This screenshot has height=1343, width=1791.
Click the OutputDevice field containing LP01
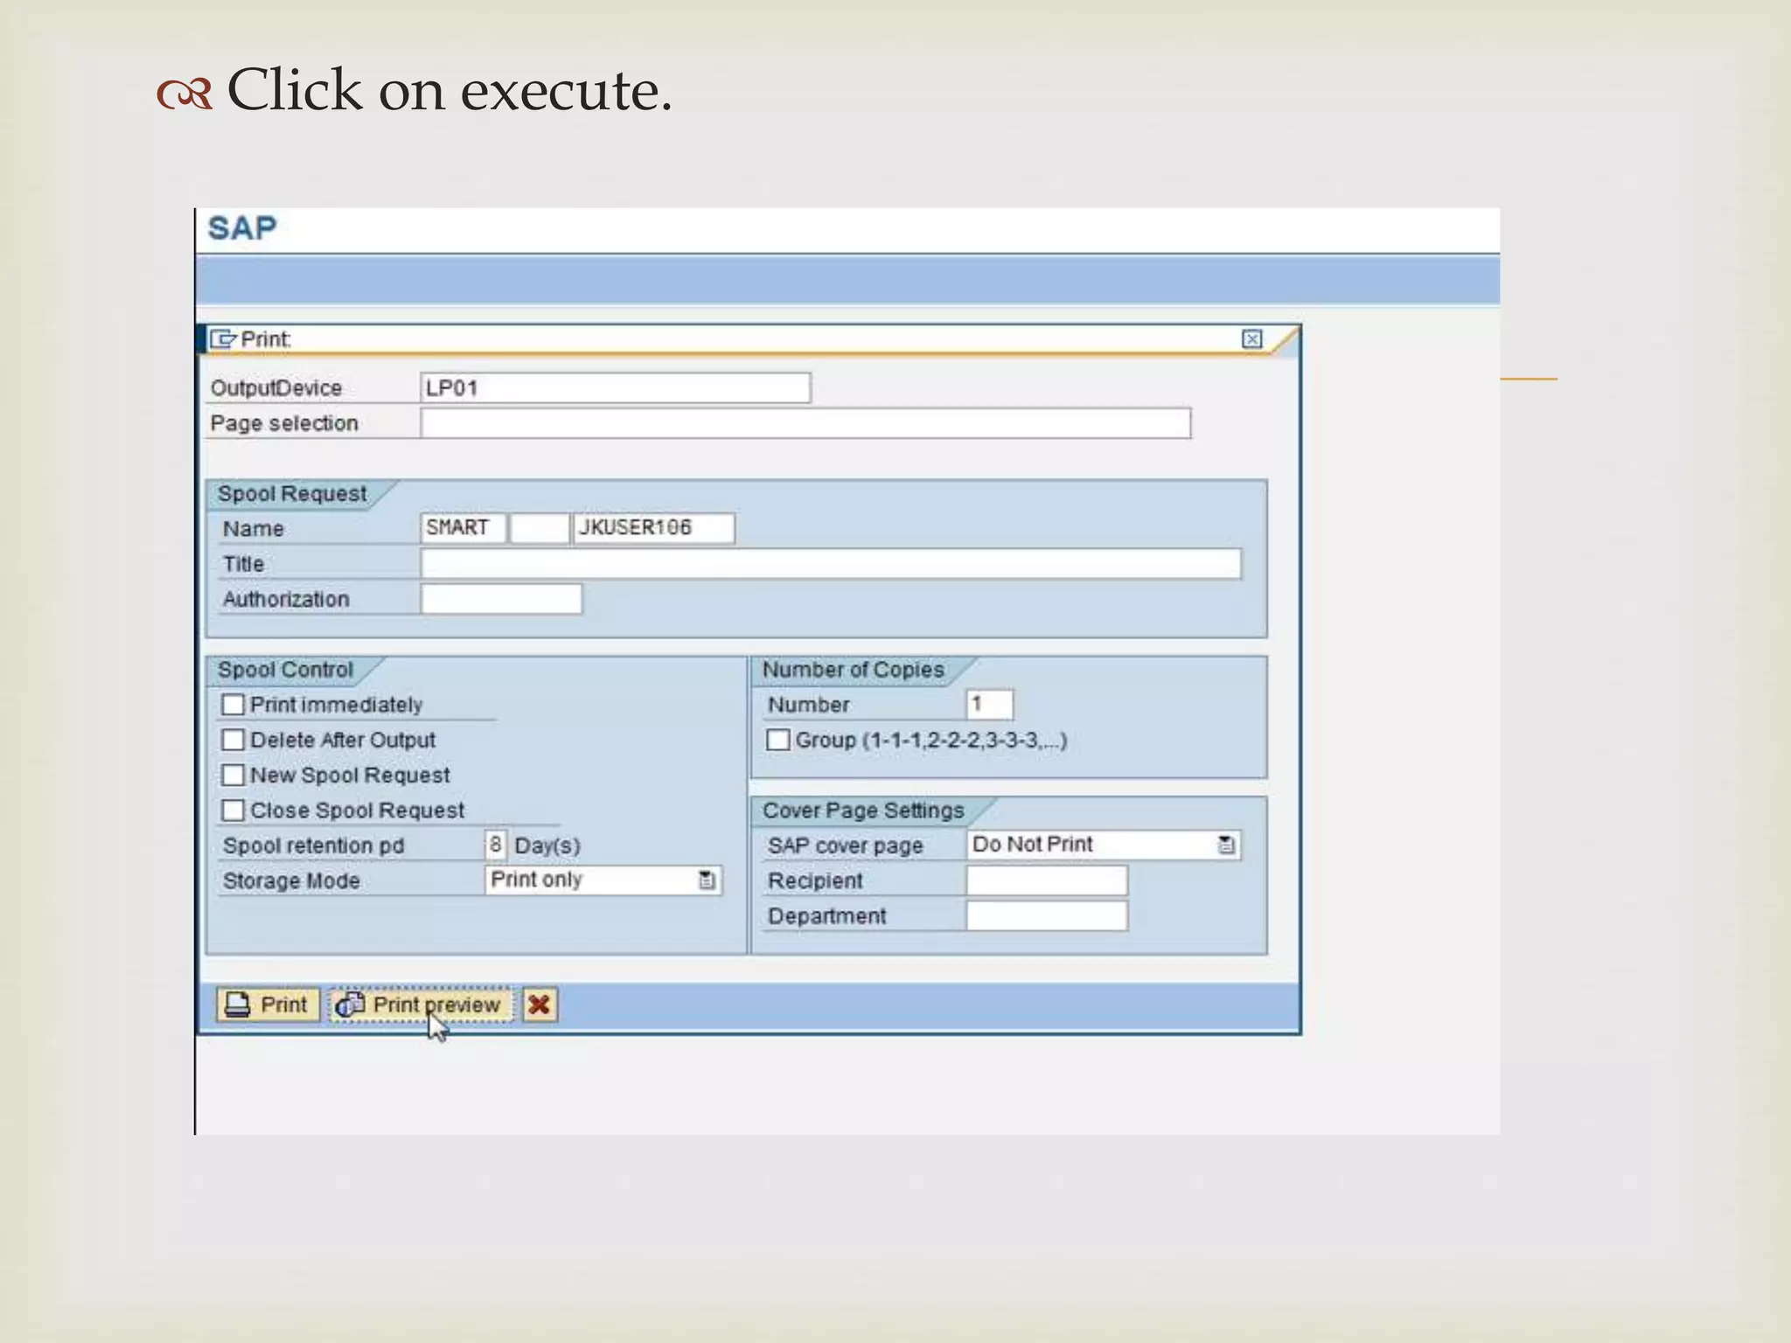point(615,388)
